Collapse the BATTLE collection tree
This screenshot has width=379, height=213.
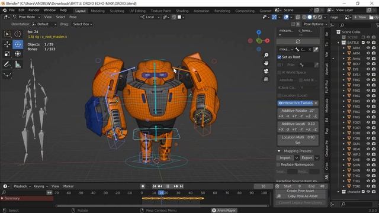click(x=339, y=43)
